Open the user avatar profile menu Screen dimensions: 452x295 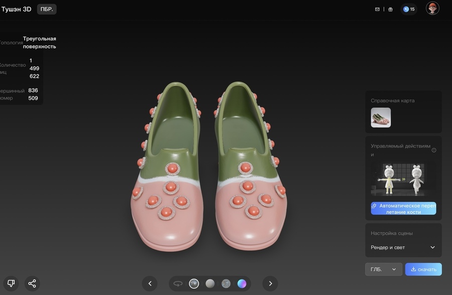[x=432, y=9]
